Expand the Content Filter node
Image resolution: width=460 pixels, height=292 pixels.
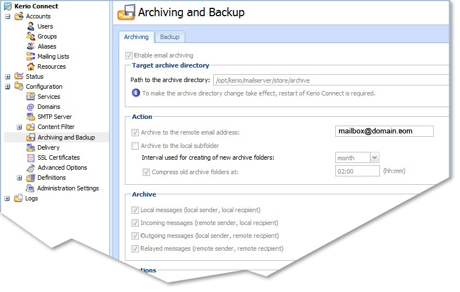point(20,127)
